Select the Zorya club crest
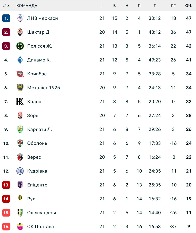Screen dimensions: 196x233 (20, 115)
